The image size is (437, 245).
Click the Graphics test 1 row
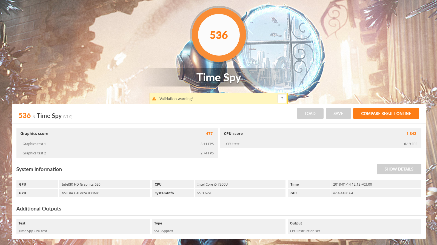click(117, 144)
